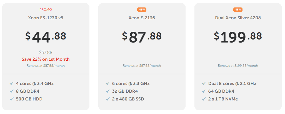Click the $199.88 price

238,37
